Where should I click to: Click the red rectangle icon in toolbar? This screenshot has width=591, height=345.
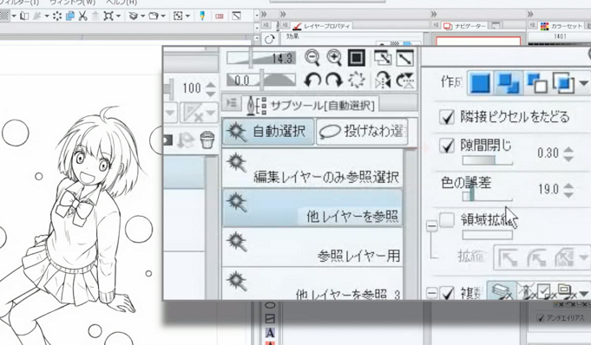220,16
